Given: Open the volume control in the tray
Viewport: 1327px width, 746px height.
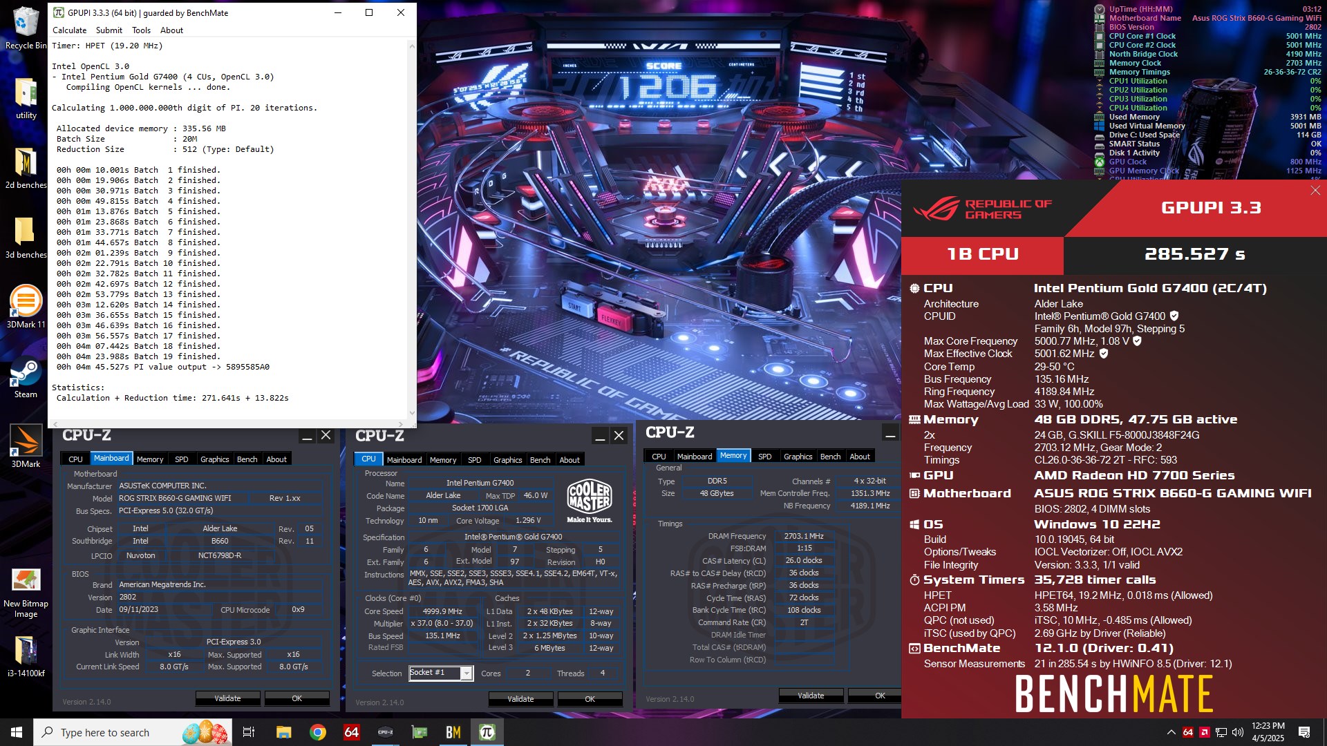Looking at the screenshot, I should 1237,732.
